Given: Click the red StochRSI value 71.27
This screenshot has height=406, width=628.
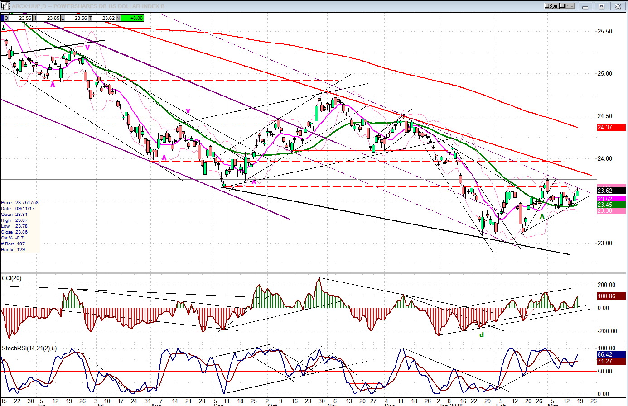Looking at the screenshot, I should coord(605,361).
